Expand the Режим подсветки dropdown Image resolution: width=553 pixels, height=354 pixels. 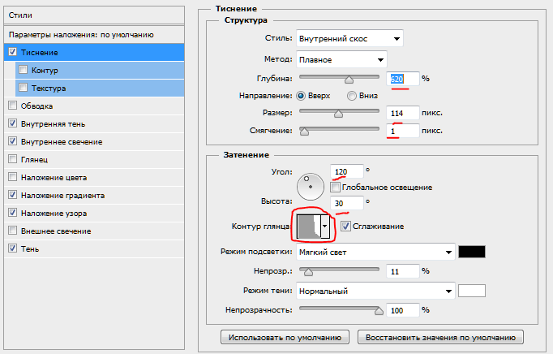[x=374, y=252]
